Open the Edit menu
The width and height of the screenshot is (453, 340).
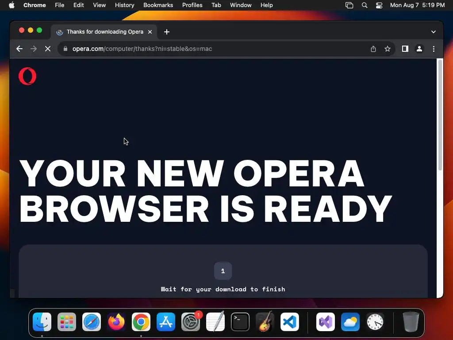click(x=78, y=5)
